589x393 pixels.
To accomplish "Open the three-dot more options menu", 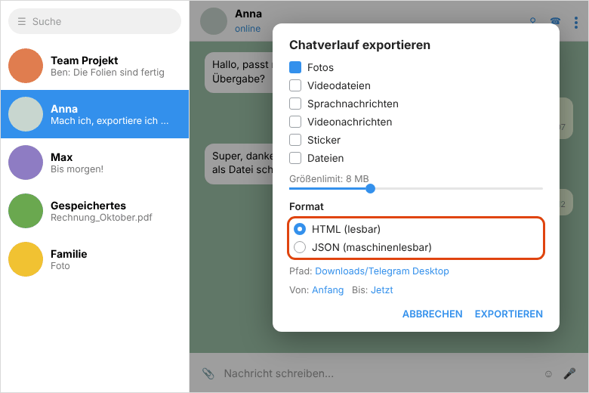I will pyautogui.click(x=576, y=23).
